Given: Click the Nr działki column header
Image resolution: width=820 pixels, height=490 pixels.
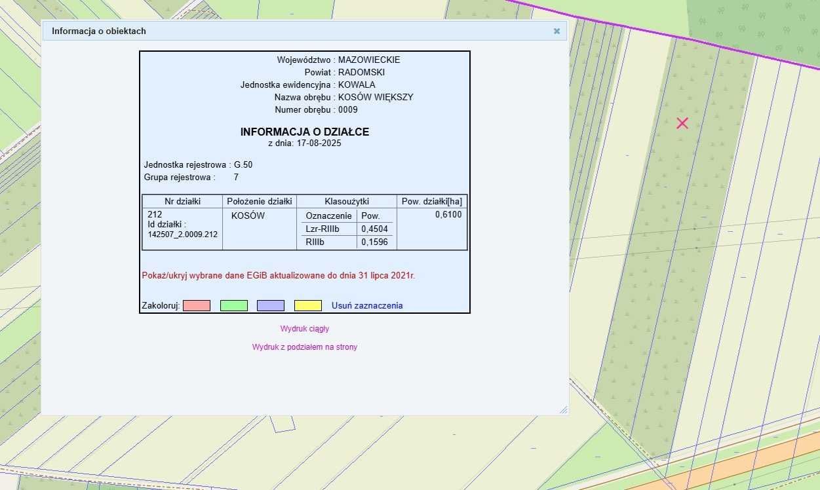Looking at the screenshot, I should click(x=183, y=201).
